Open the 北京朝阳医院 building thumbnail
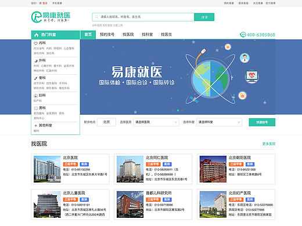The width and height of the screenshot is (302, 226). click(x=213, y=169)
